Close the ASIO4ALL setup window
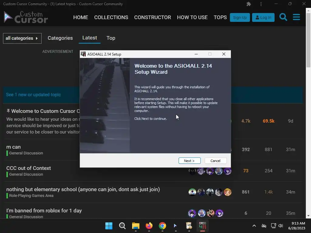 [224, 54]
